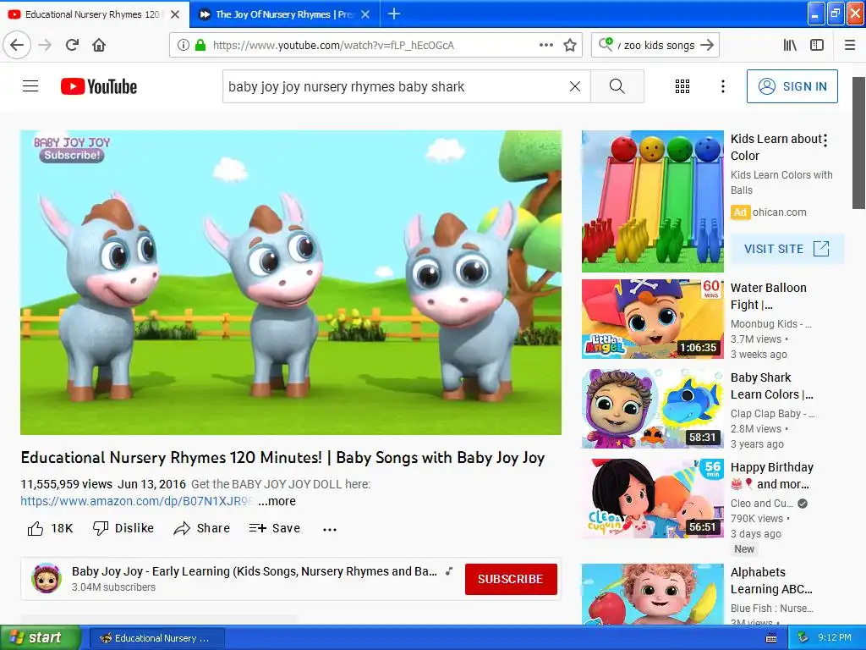Image resolution: width=866 pixels, height=650 pixels.
Task: Open Baby Shark Learn Colors thumbnail
Action: (x=652, y=409)
